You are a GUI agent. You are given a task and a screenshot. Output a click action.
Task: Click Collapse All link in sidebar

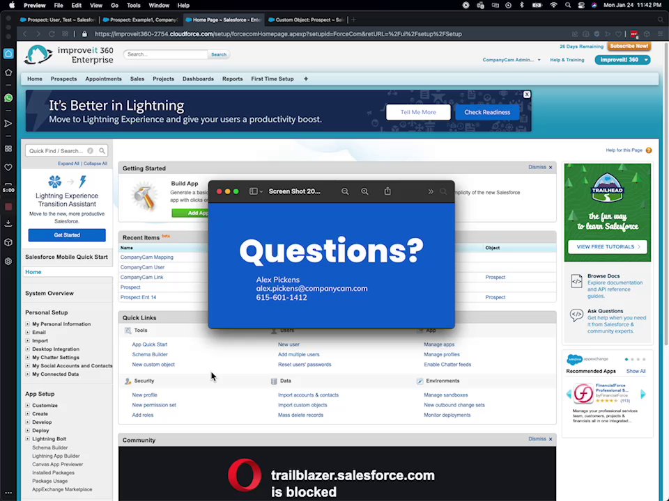coord(95,164)
